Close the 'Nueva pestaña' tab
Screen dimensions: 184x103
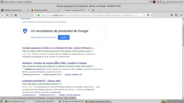(x=58, y=10)
